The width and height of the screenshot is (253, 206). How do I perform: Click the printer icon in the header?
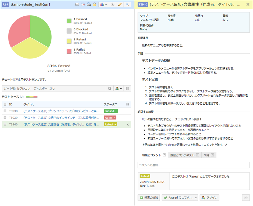point(89,5)
